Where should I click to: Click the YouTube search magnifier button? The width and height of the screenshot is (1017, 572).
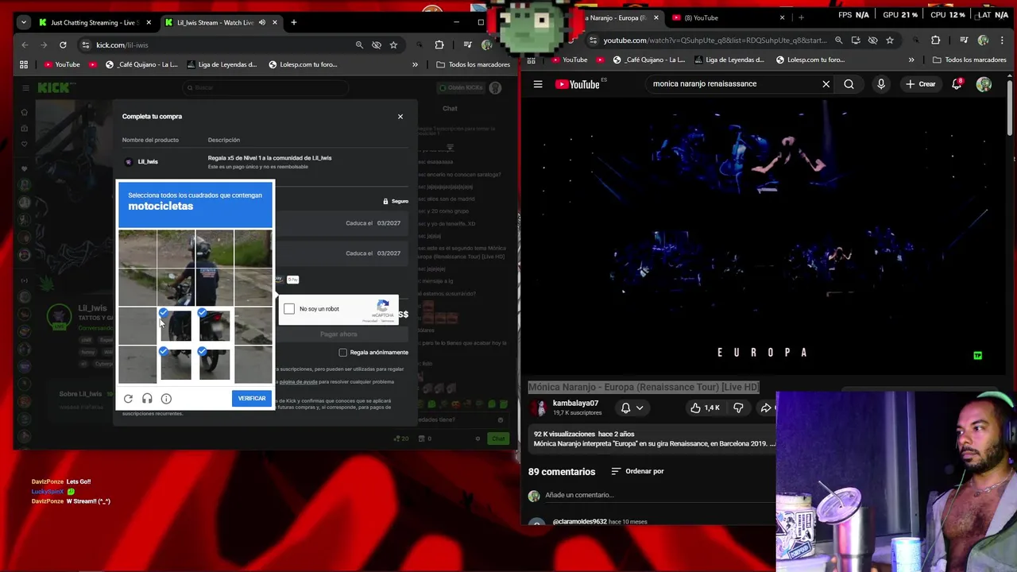pyautogui.click(x=849, y=84)
